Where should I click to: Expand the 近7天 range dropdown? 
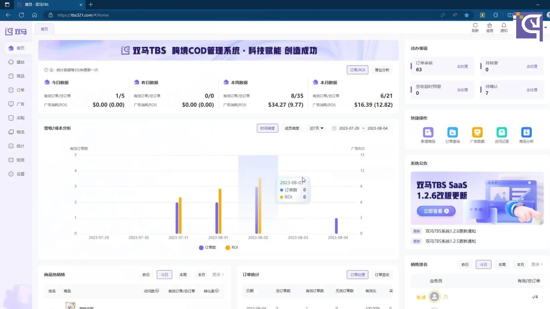click(316, 128)
